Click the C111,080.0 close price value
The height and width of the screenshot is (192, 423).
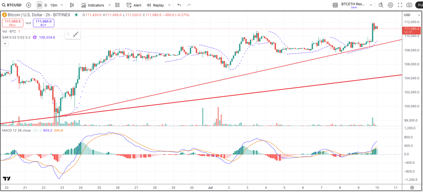point(152,15)
